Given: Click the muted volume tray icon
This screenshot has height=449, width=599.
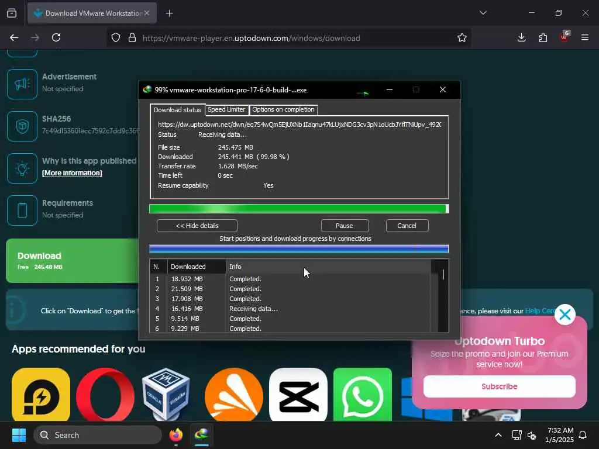Looking at the screenshot, I should click(532, 435).
